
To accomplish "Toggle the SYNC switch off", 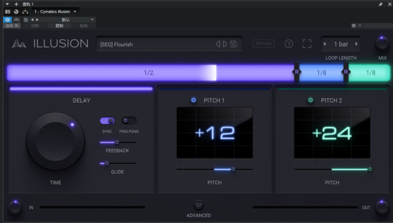I will (x=107, y=121).
